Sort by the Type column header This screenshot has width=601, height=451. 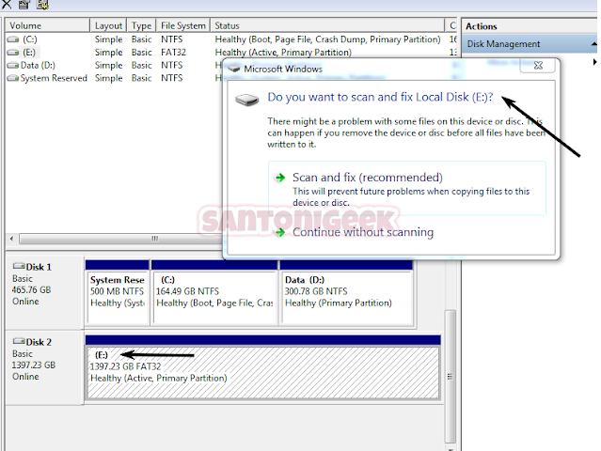(x=141, y=25)
